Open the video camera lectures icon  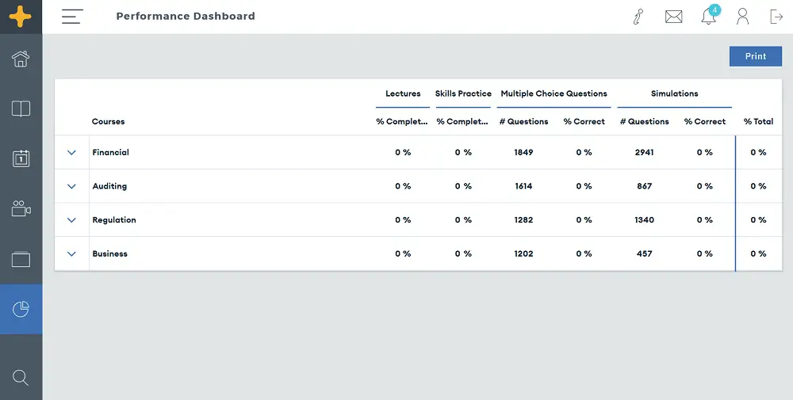click(21, 208)
